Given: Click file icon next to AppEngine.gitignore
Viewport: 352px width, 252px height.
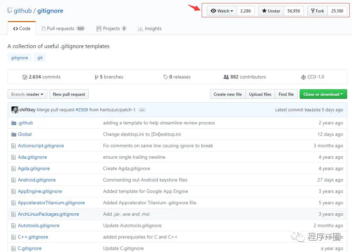Looking at the screenshot, I should pos(14,192).
